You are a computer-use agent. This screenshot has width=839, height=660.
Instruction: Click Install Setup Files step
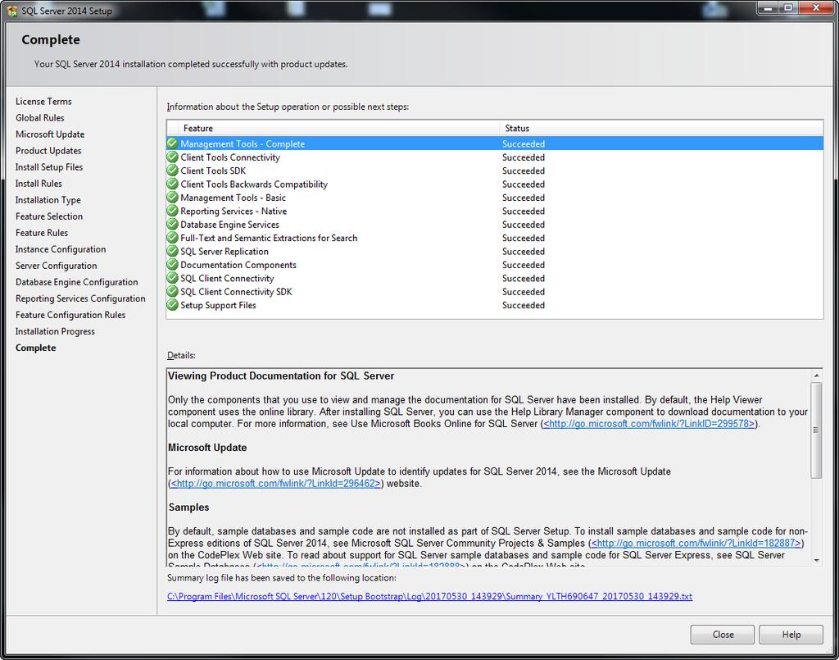coord(49,167)
